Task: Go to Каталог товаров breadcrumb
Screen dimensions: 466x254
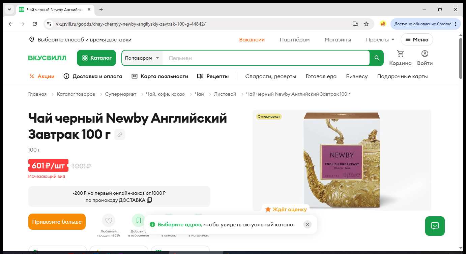Action: pos(76,94)
